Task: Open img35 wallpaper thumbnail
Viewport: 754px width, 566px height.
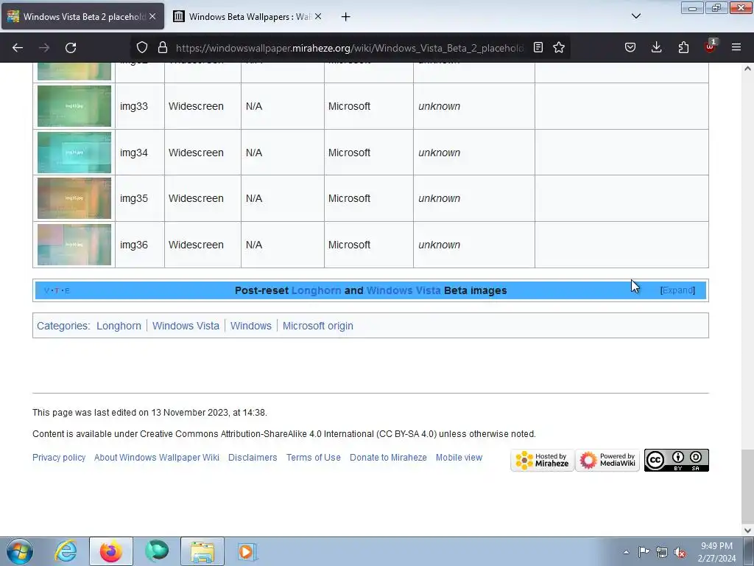Action: 74,198
